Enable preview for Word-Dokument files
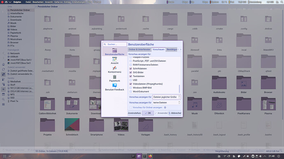Image resolution: width=284 pixels, height=159 pixels. 130,91
